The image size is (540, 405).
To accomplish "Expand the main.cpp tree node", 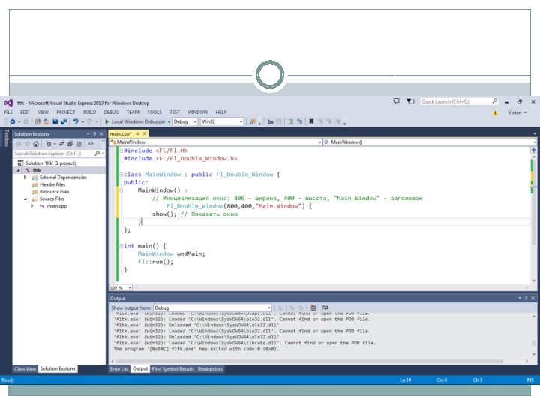I will point(32,206).
